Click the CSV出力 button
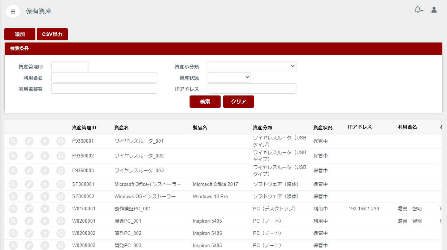The height and width of the screenshot is (250, 447). click(x=52, y=34)
